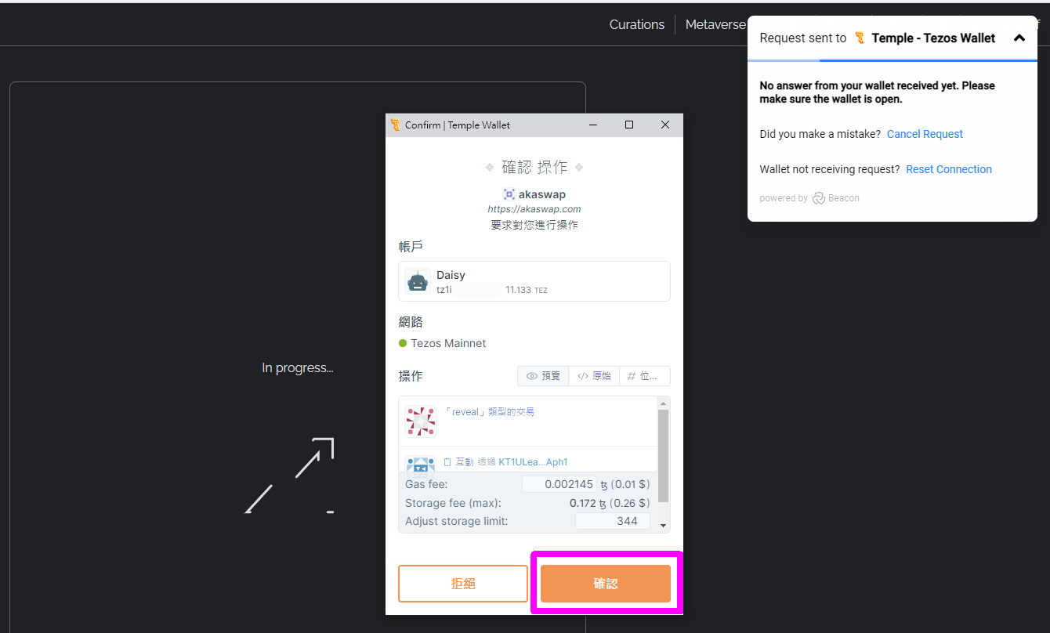
Task: Switch to the 預覽 preview tab
Action: coord(543,376)
